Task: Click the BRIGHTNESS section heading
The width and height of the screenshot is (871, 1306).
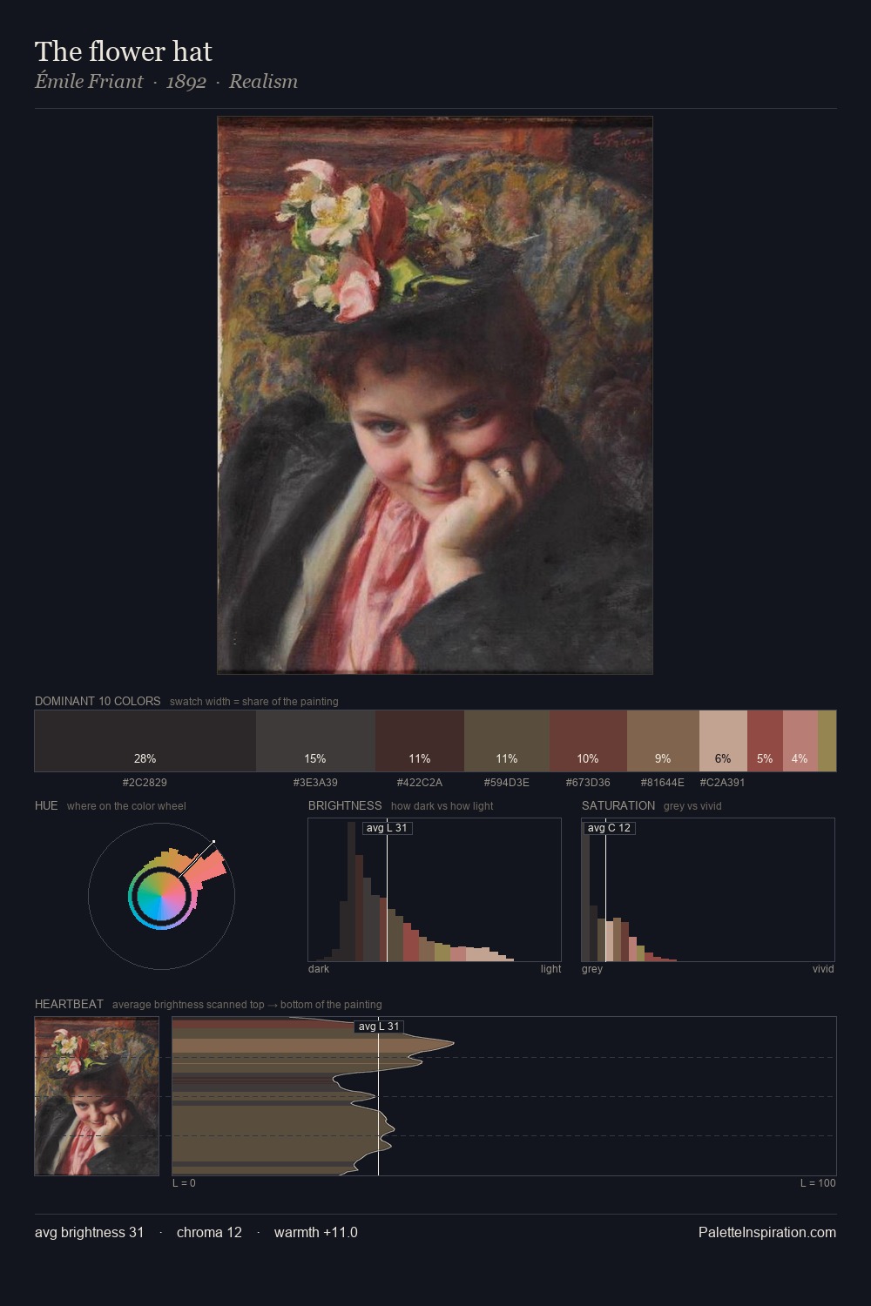Action: (345, 805)
